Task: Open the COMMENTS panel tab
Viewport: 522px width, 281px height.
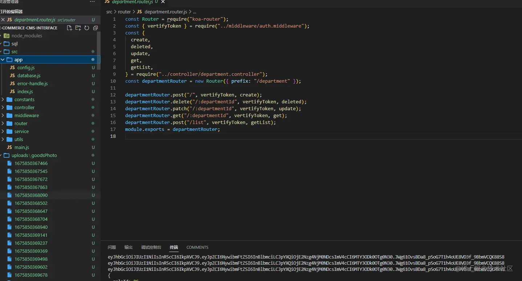Action: 197,247
